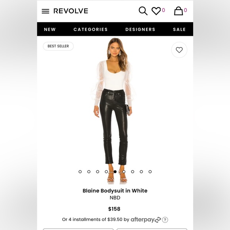Image resolution: width=230 pixels, height=230 pixels.
Task: Select the third image carousel dot
Action: click(x=98, y=172)
